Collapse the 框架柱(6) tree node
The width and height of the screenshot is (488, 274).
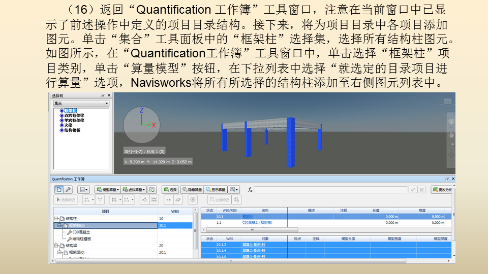coord(59,225)
